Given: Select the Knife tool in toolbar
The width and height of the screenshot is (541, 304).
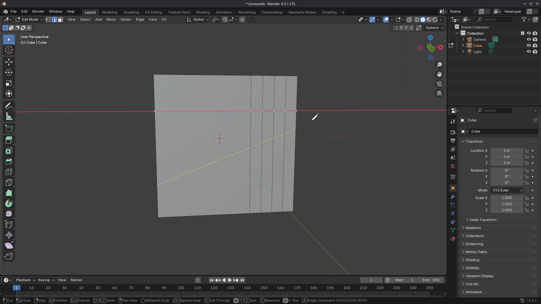Looking at the screenshot, I should [x=9, y=182].
